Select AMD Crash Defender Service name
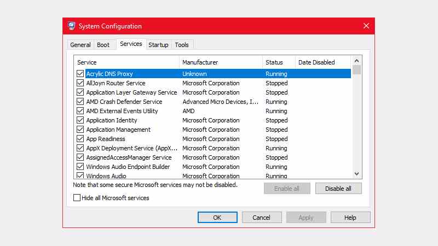The height and width of the screenshot is (246, 438). click(124, 102)
